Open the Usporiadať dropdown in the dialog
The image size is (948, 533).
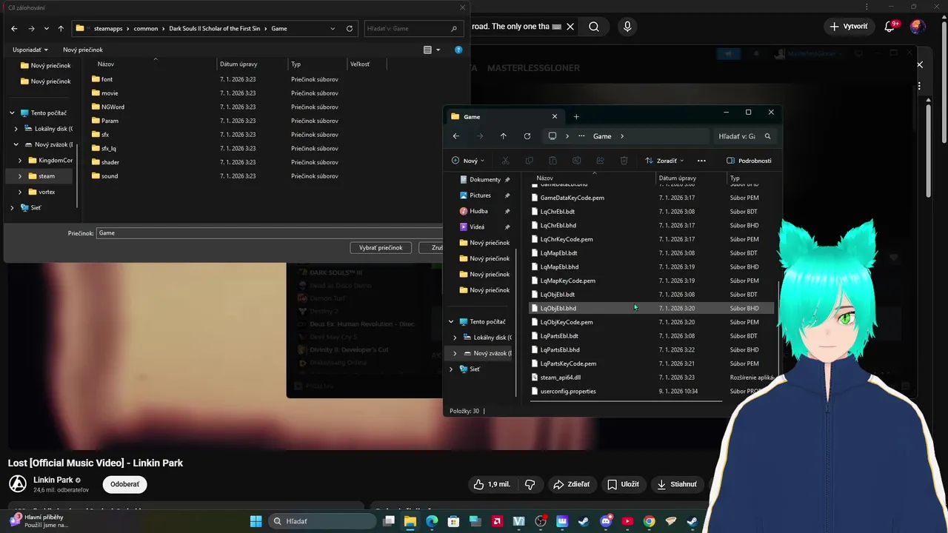[30, 50]
